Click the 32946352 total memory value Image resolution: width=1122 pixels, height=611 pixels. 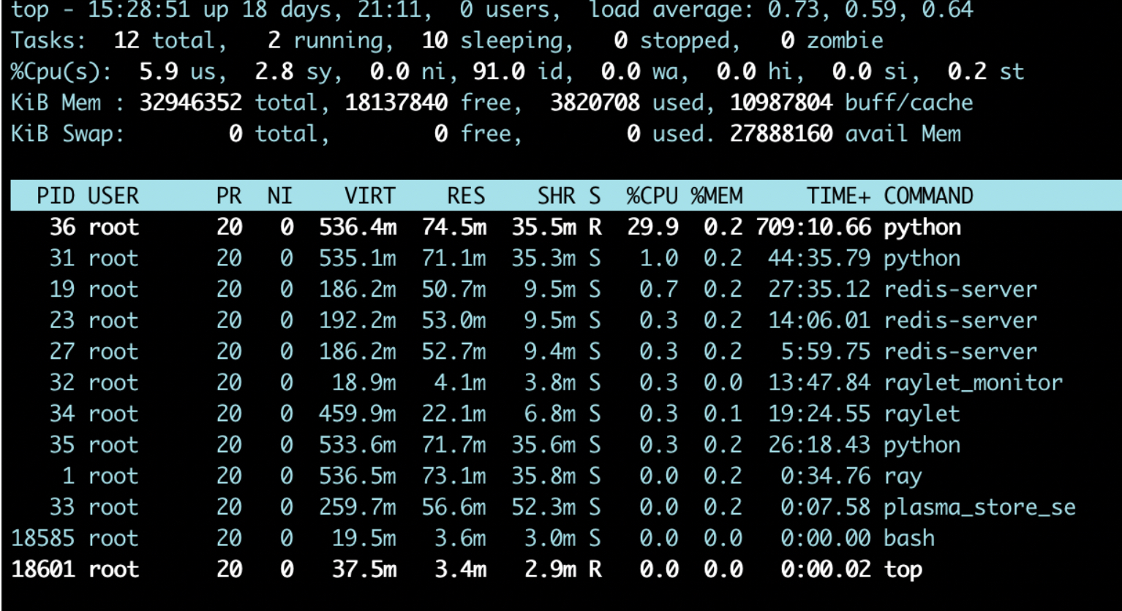pyautogui.click(x=191, y=102)
